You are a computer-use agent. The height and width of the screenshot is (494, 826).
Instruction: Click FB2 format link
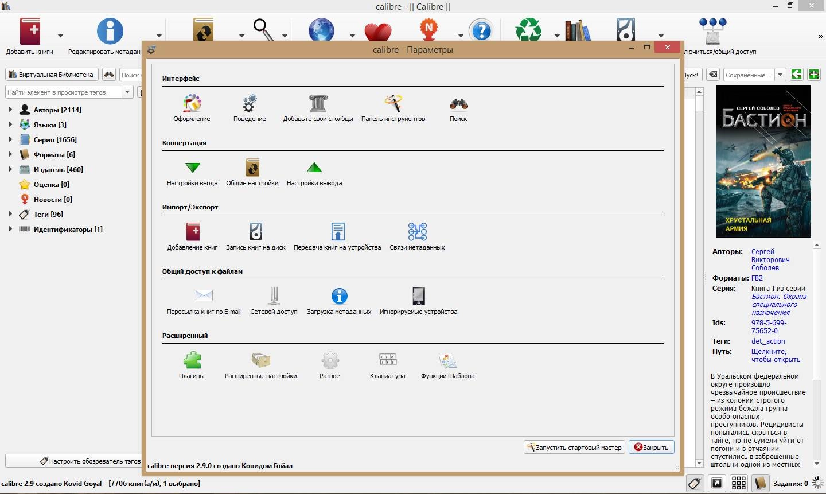(757, 278)
